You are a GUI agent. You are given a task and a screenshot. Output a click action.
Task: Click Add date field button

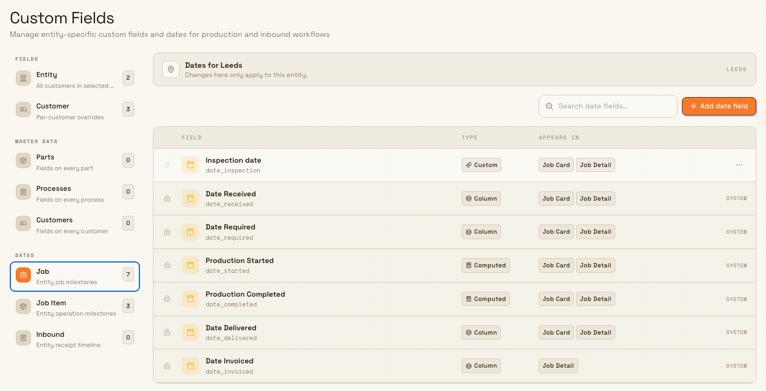(719, 106)
